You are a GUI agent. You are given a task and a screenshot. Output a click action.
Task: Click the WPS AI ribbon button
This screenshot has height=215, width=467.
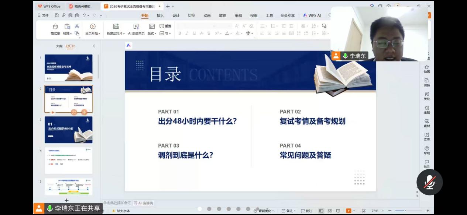click(x=312, y=15)
